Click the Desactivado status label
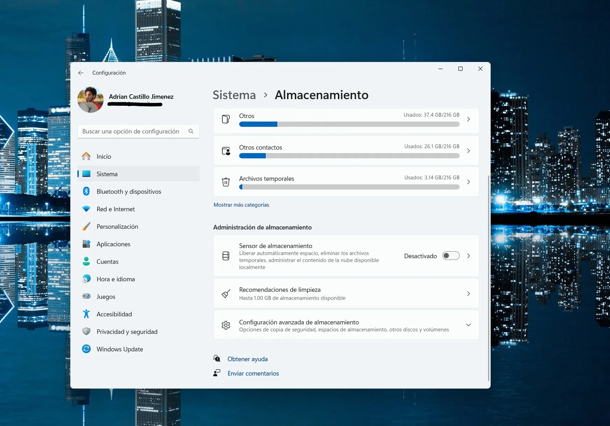Screen dimensions: 610x426 point(421,256)
